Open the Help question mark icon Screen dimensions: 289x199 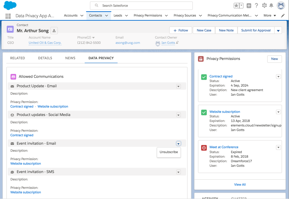256,5
